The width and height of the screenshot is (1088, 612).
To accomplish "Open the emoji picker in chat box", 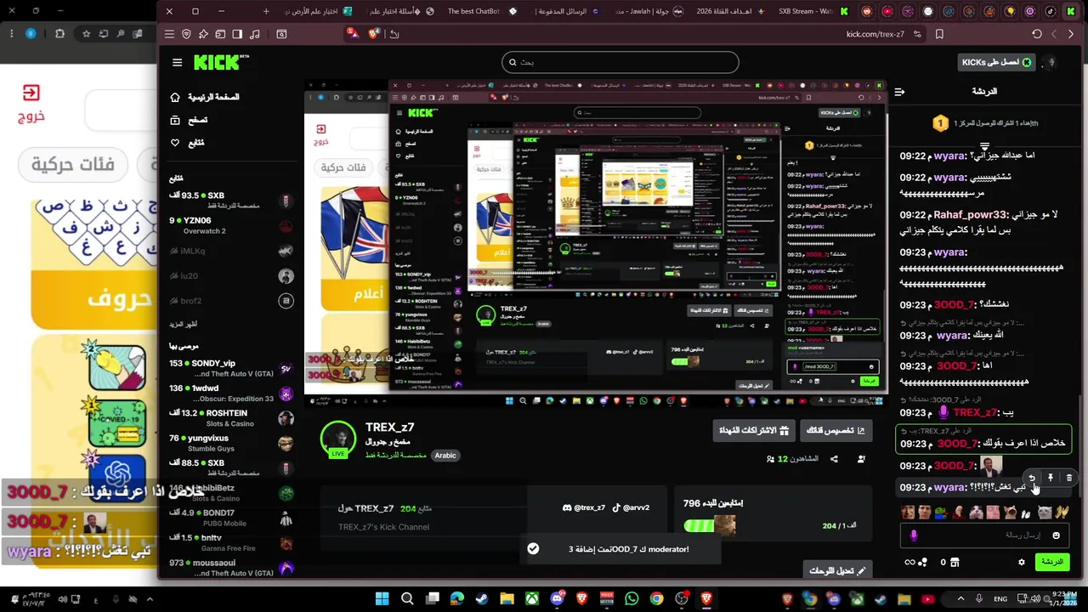I will tap(1057, 535).
